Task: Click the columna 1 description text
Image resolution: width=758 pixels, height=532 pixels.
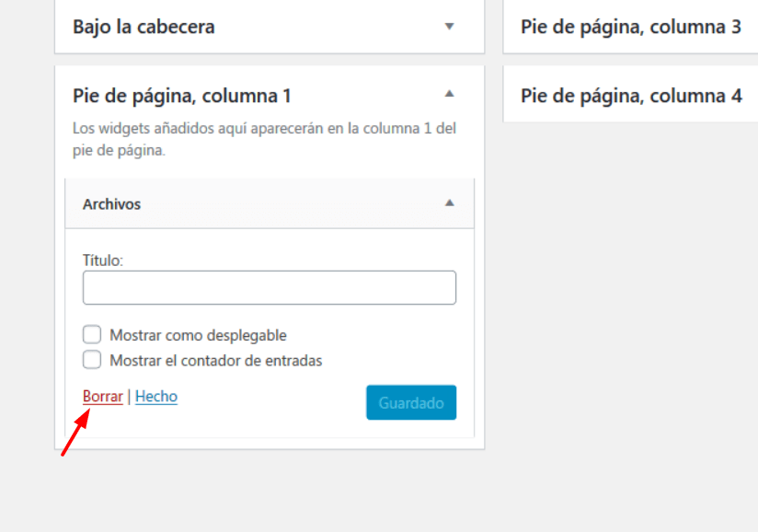Action: pyautogui.click(x=264, y=139)
